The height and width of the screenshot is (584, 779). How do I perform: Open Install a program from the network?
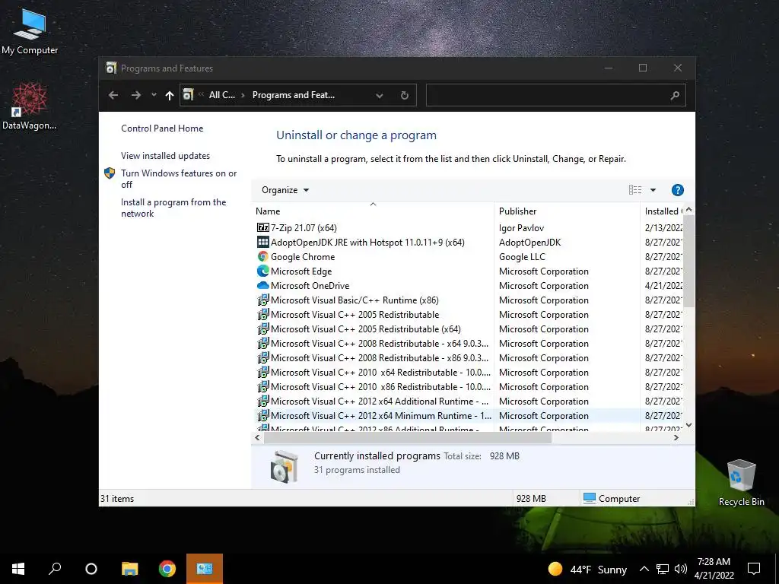click(173, 208)
